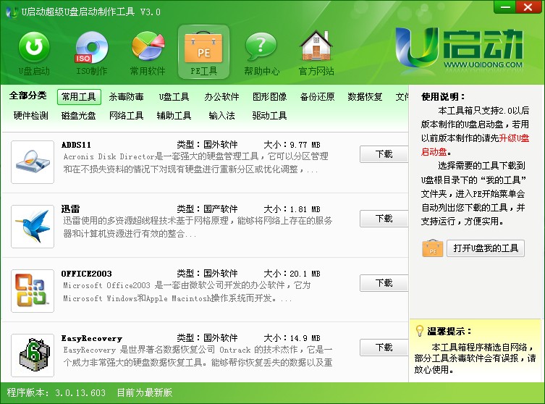The height and width of the screenshot is (404, 545).
Task: Select the 图形图像 category
Action: [270, 96]
